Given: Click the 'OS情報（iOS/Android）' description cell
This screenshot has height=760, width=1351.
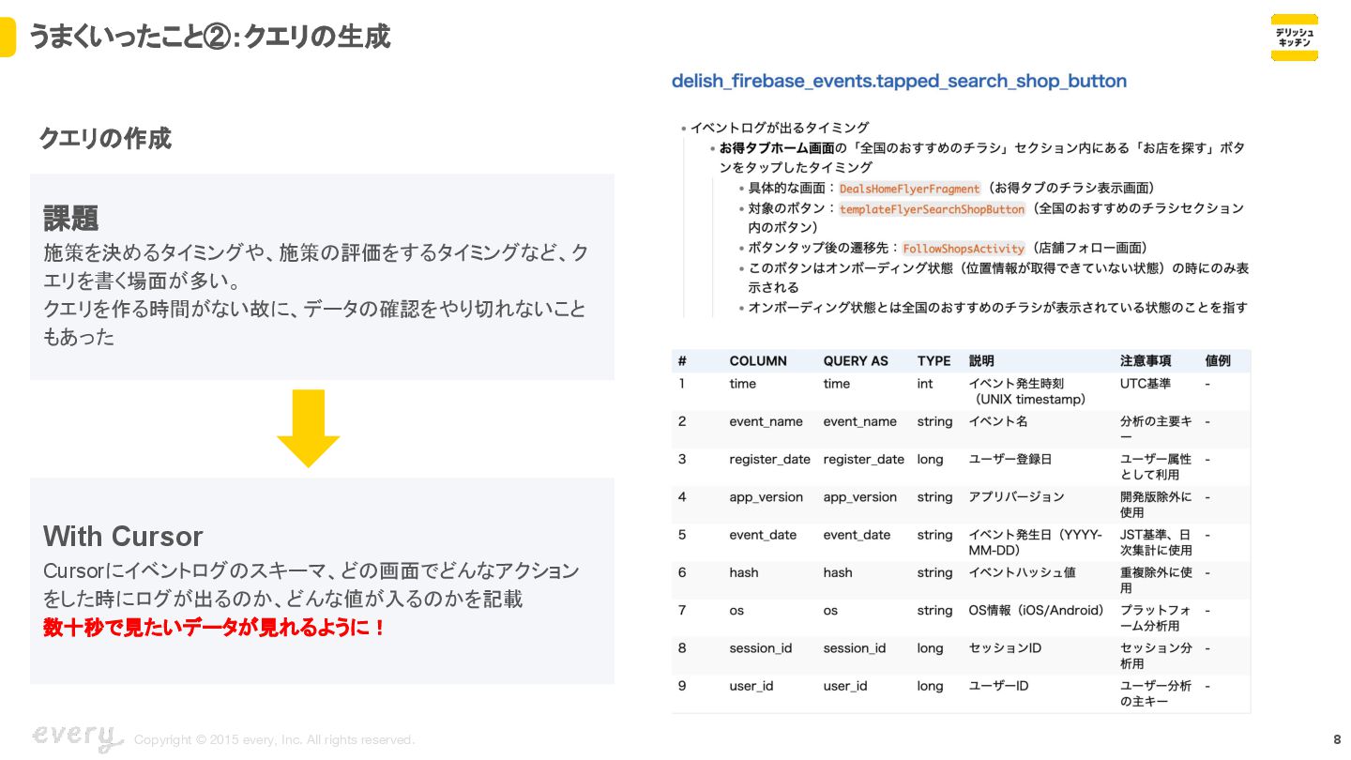Looking at the screenshot, I should [x=1036, y=611].
